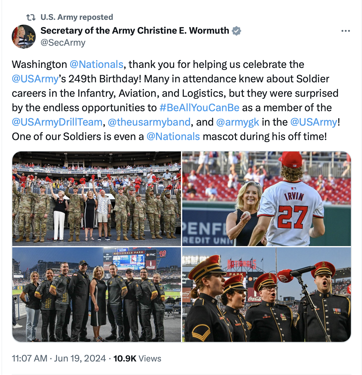This screenshot has width=362, height=375.
Task: Open the @theusarmyband mention
Action: (149, 122)
